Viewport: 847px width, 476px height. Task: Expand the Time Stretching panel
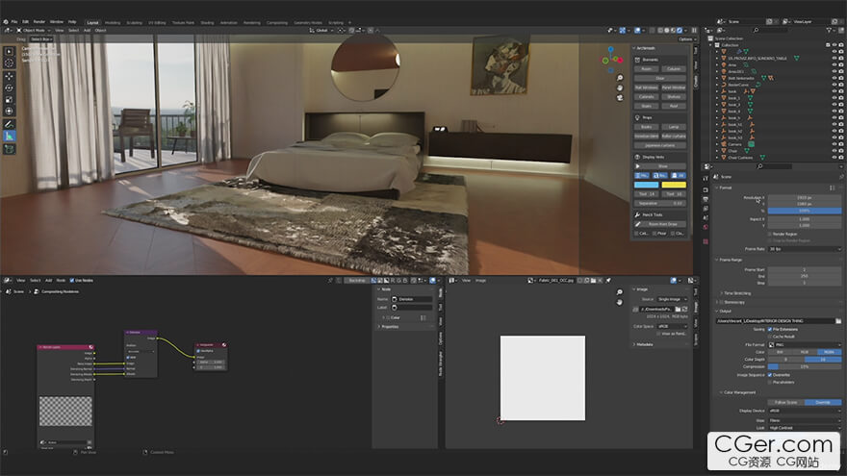pyautogui.click(x=735, y=293)
